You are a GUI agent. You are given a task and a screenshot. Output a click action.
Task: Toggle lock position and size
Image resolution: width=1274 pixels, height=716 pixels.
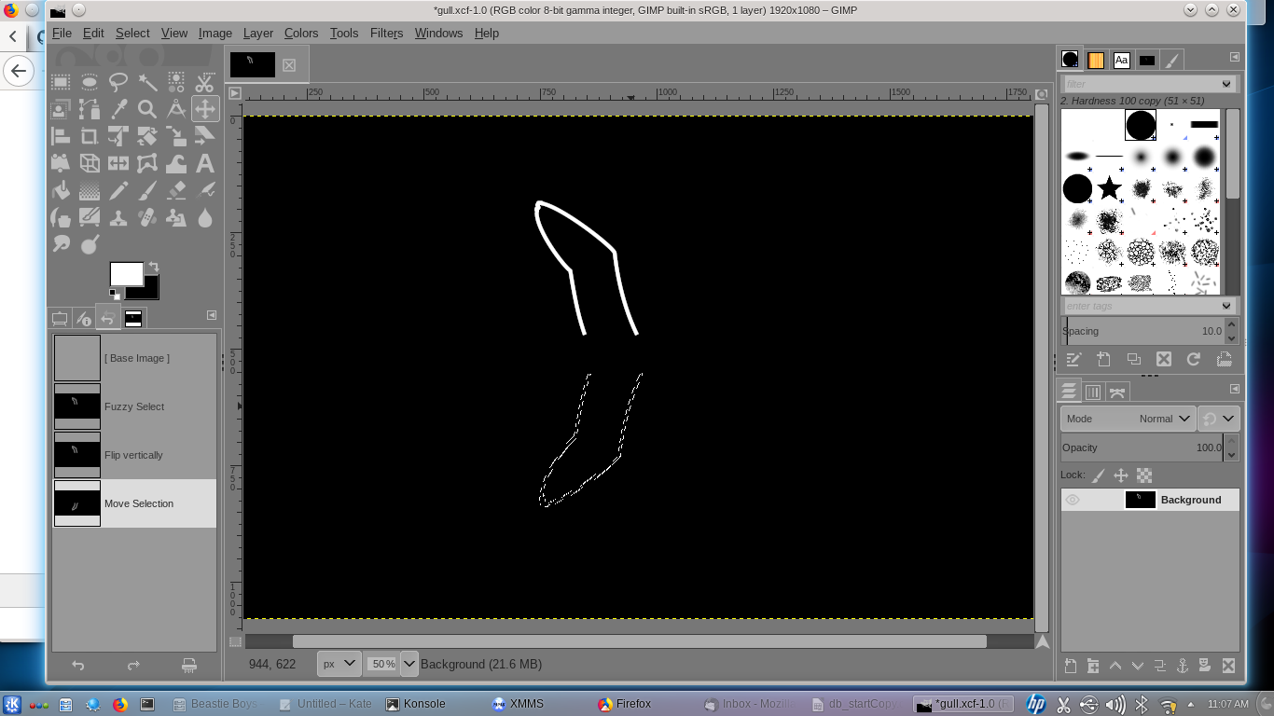[x=1121, y=475]
